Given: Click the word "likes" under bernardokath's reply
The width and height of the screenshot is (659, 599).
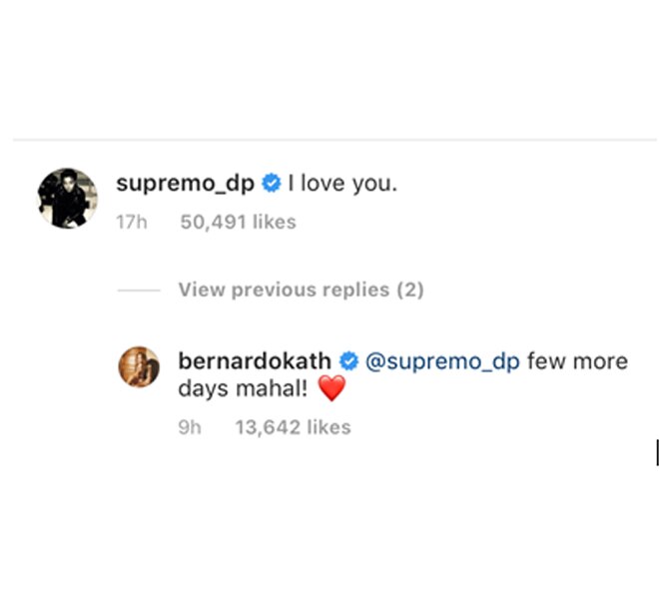Looking at the screenshot, I should coord(329,427).
